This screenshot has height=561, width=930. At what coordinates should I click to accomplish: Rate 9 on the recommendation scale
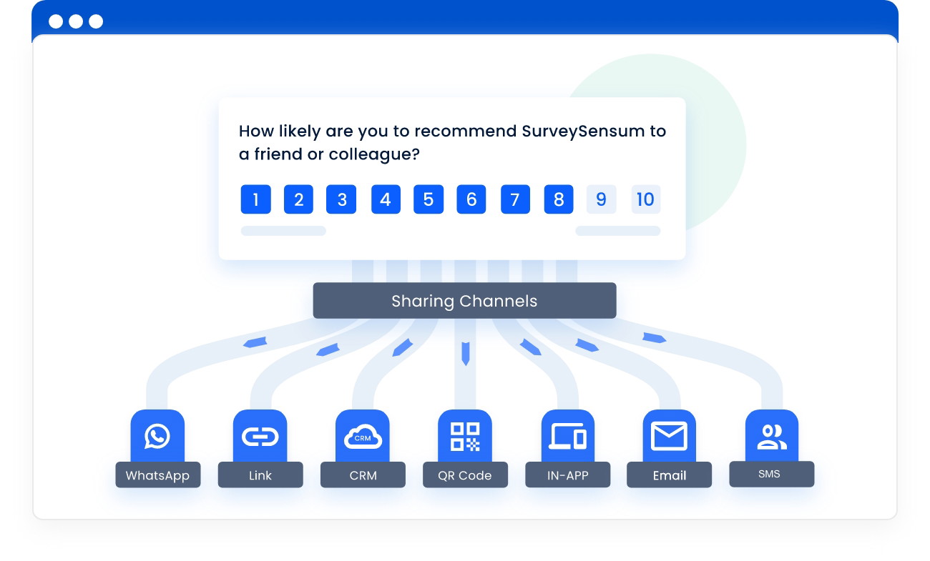602,199
